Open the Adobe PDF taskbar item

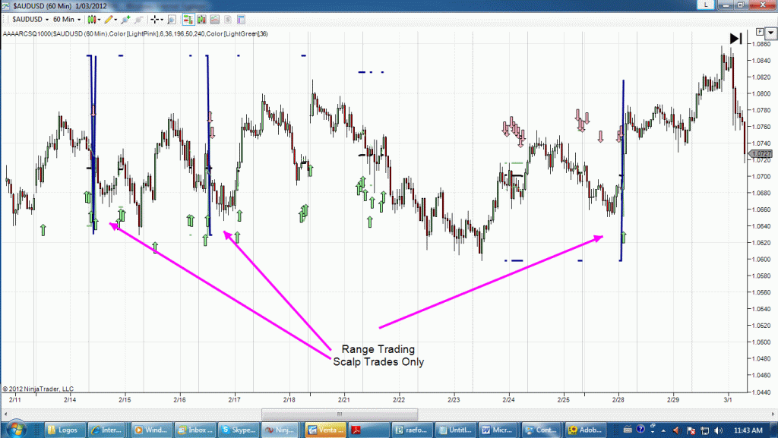click(x=368, y=430)
